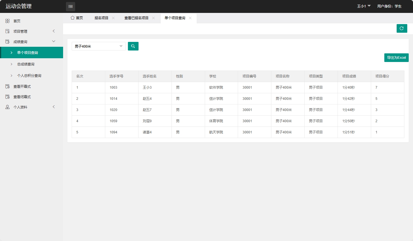
Task: Expand the 项目管理 menu chevron
Action: pyautogui.click(x=54, y=31)
